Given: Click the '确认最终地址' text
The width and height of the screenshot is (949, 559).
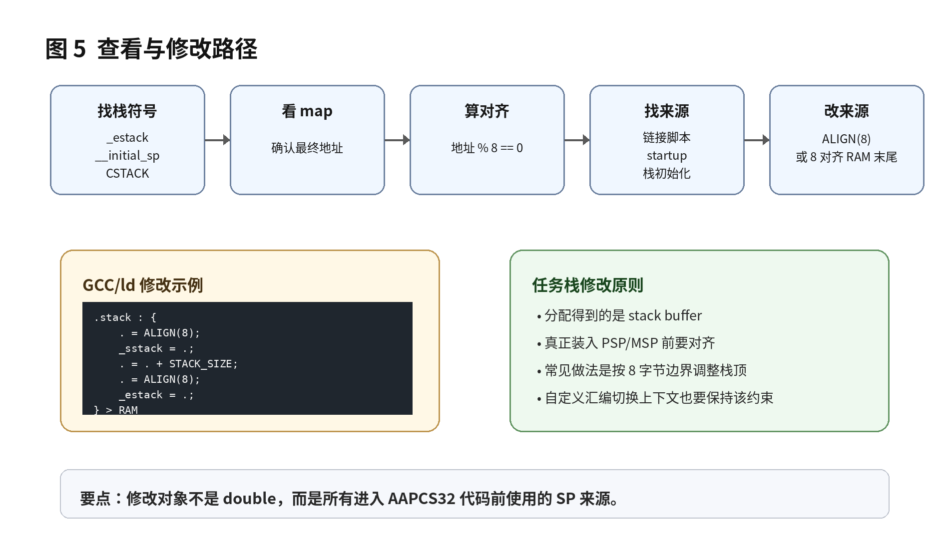Looking at the screenshot, I should pos(307,148).
